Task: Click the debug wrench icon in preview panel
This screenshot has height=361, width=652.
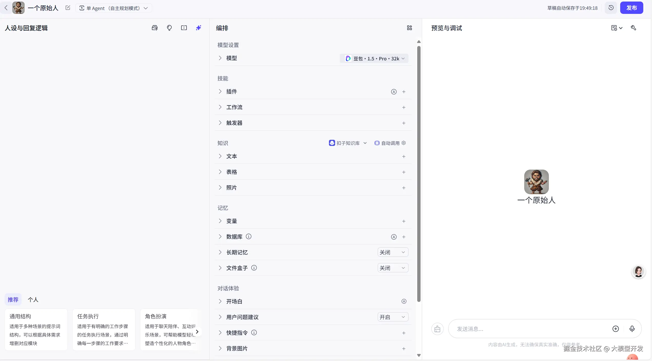Action: click(633, 28)
